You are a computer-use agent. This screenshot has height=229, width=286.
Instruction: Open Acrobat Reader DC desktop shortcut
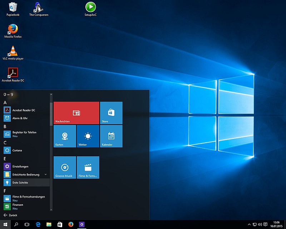point(13,75)
